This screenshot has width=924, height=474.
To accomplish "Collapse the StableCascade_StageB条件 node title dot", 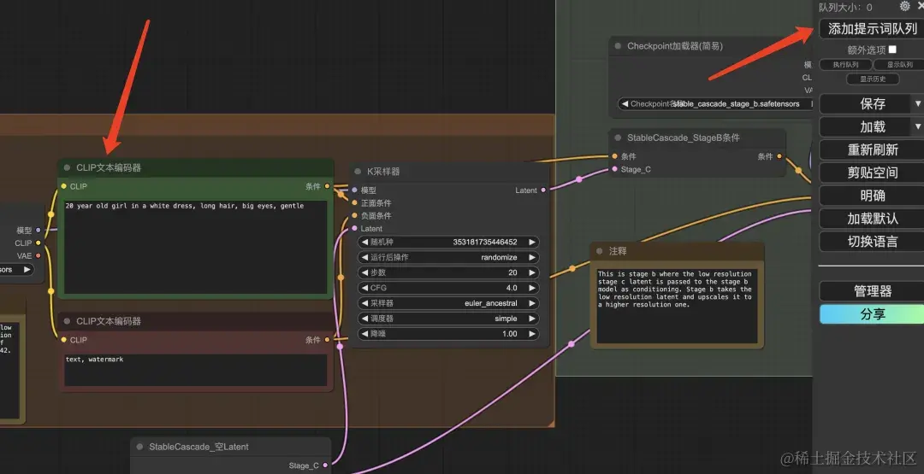I will coord(618,138).
